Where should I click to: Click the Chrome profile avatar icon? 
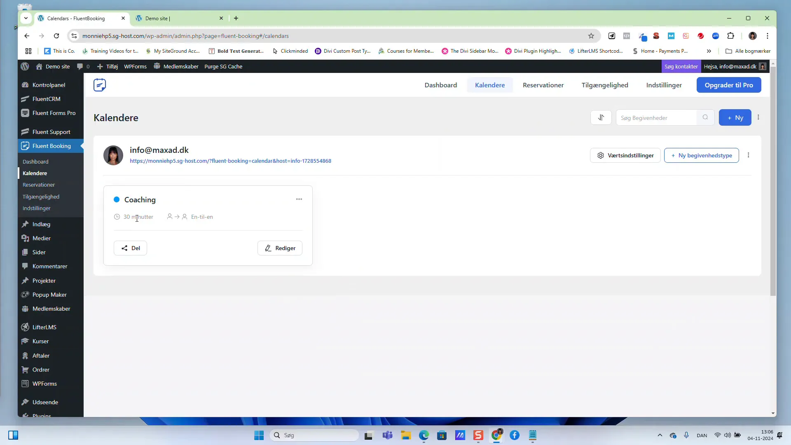[753, 36]
